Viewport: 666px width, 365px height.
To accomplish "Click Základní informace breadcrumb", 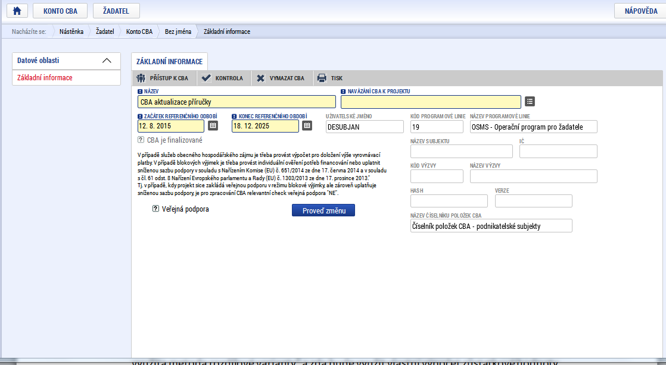I will point(227,32).
